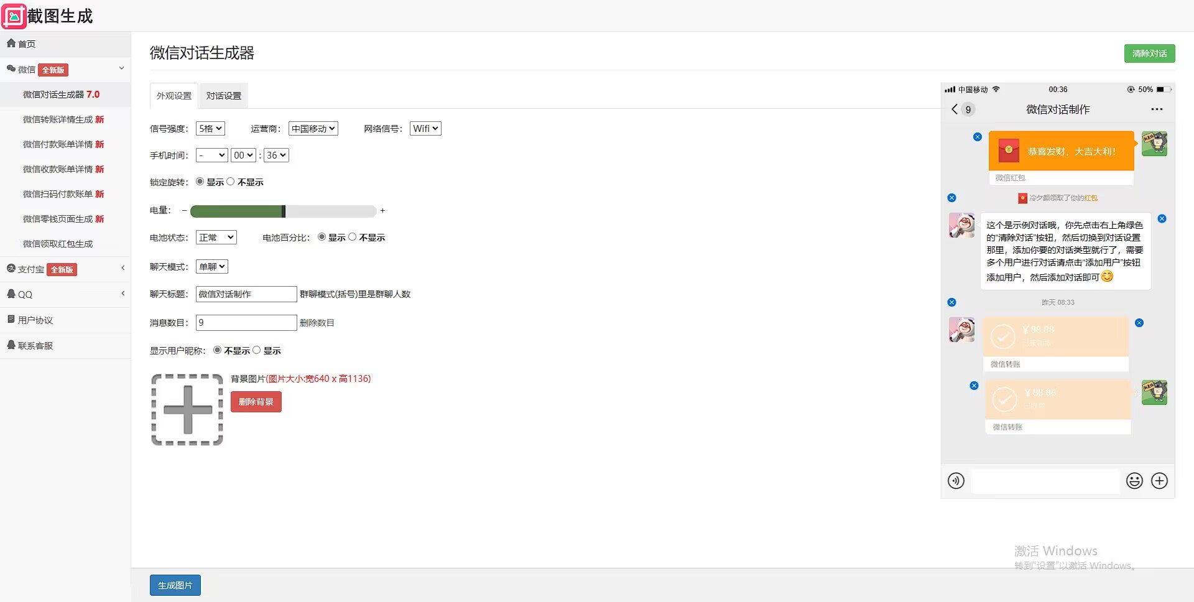Click the back arrow in the phone preview
1194x602 pixels.
click(955, 109)
